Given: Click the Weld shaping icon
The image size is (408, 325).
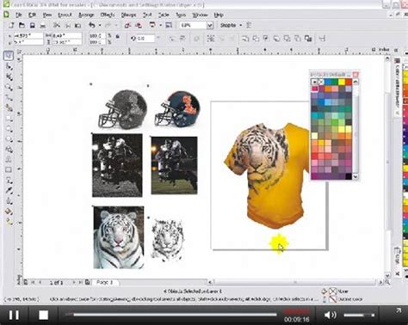Looking at the screenshot, I should [245, 39].
